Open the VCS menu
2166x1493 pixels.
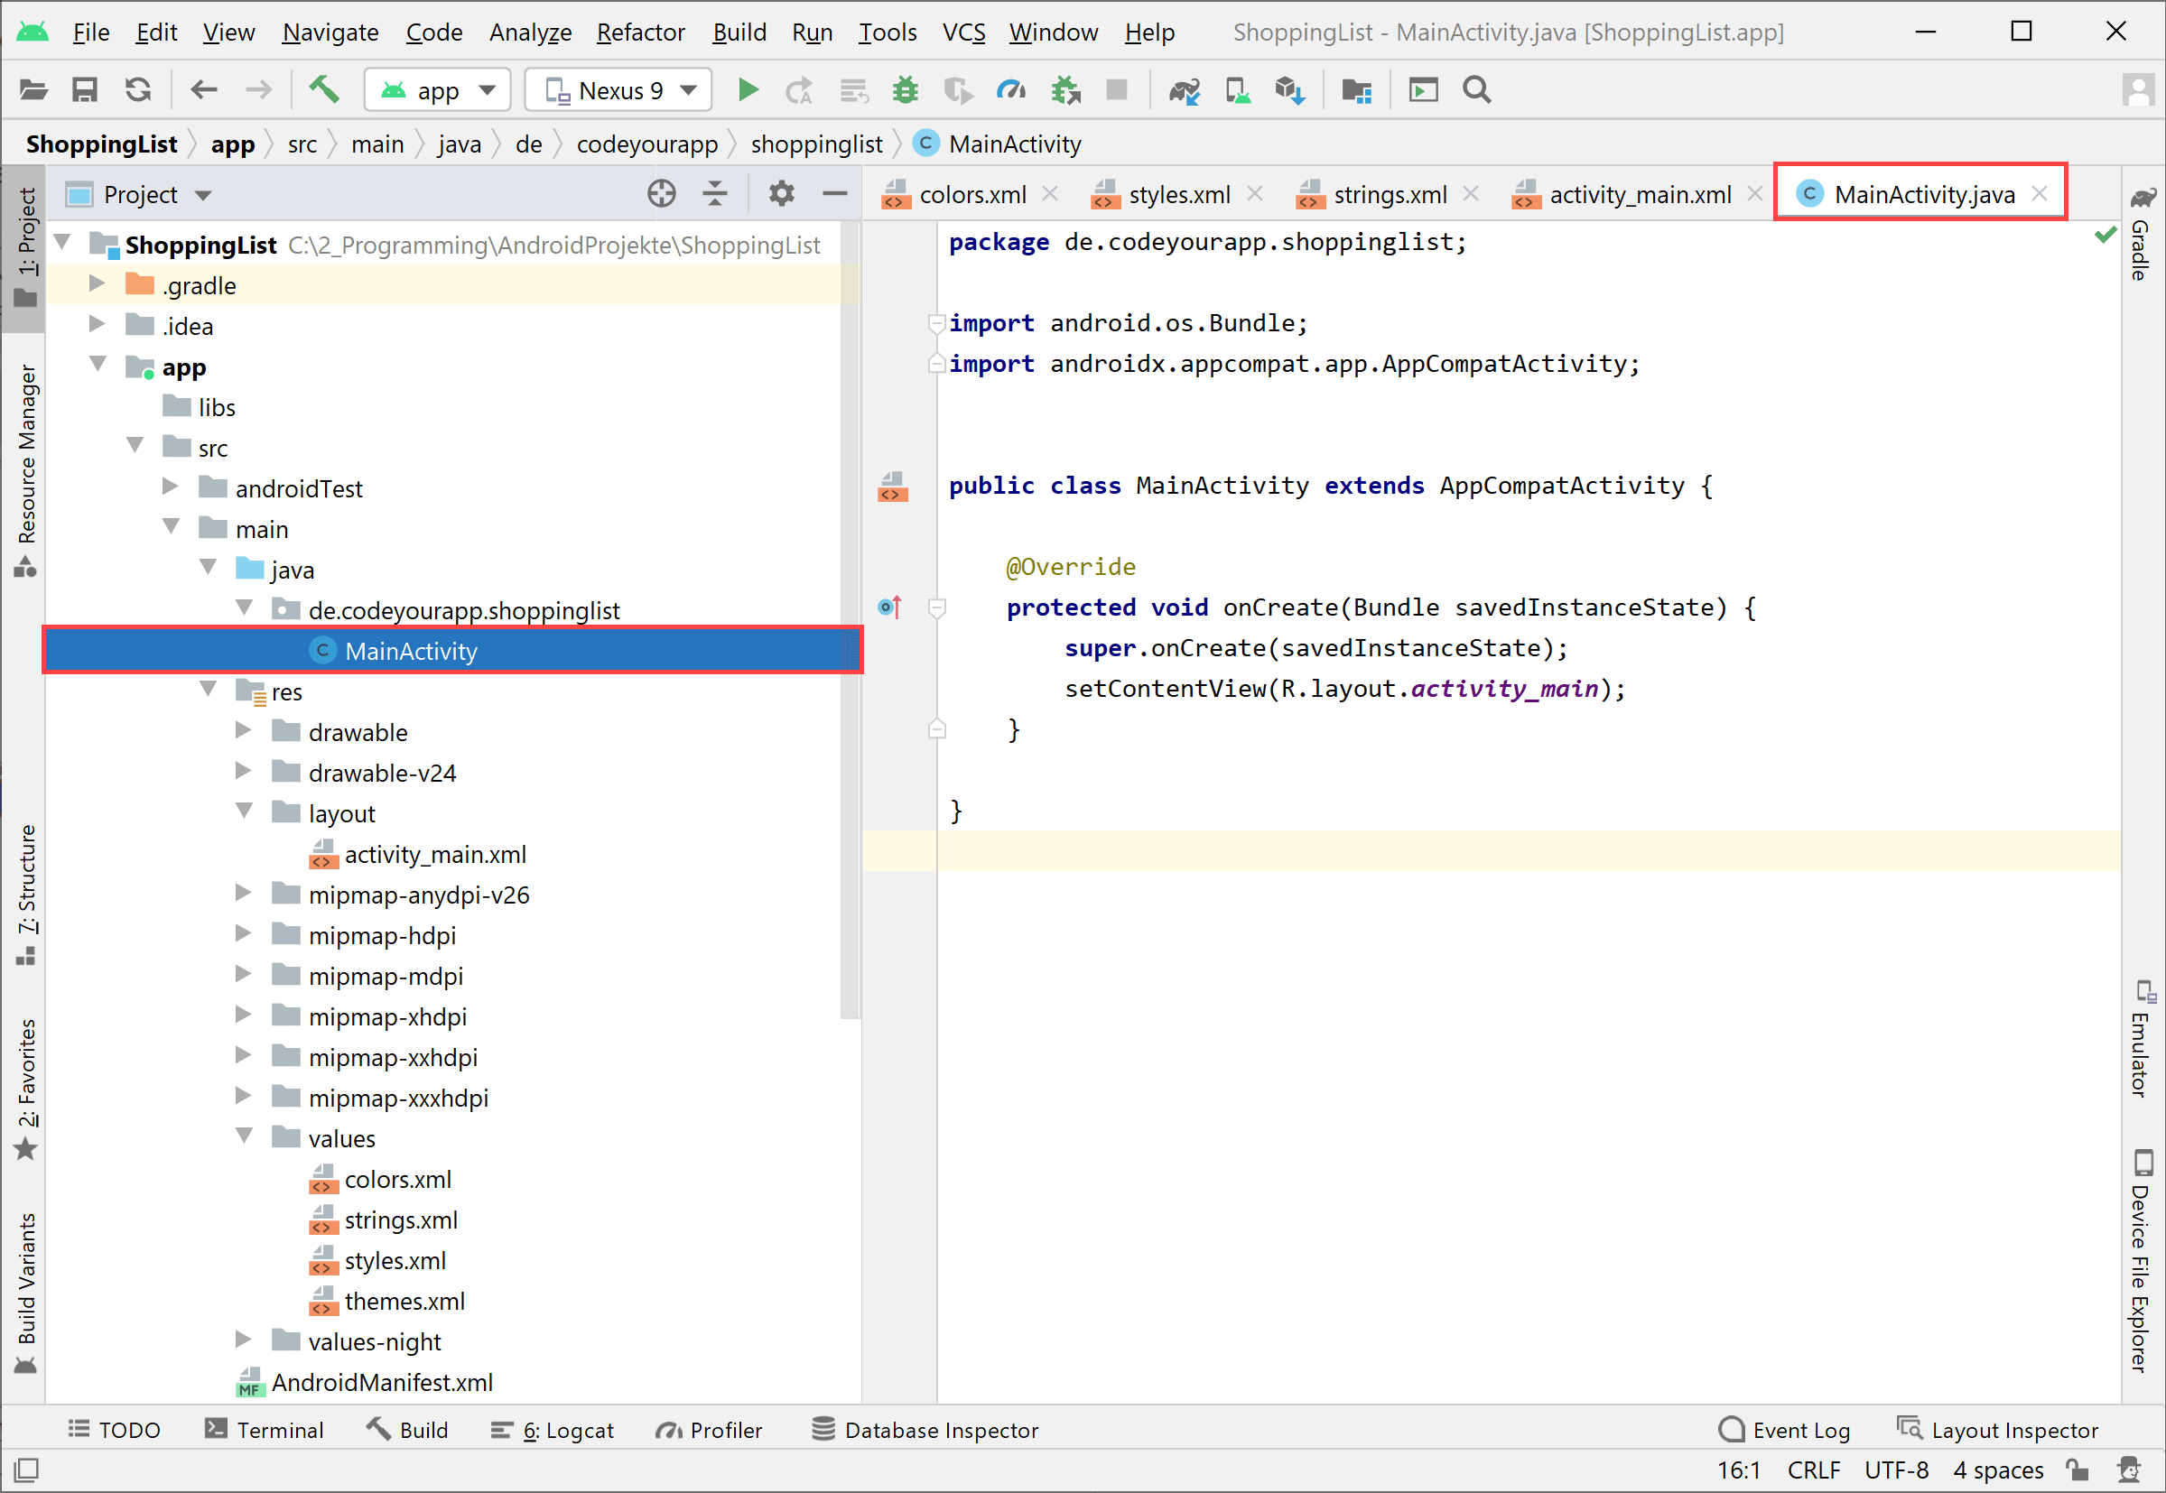(963, 32)
